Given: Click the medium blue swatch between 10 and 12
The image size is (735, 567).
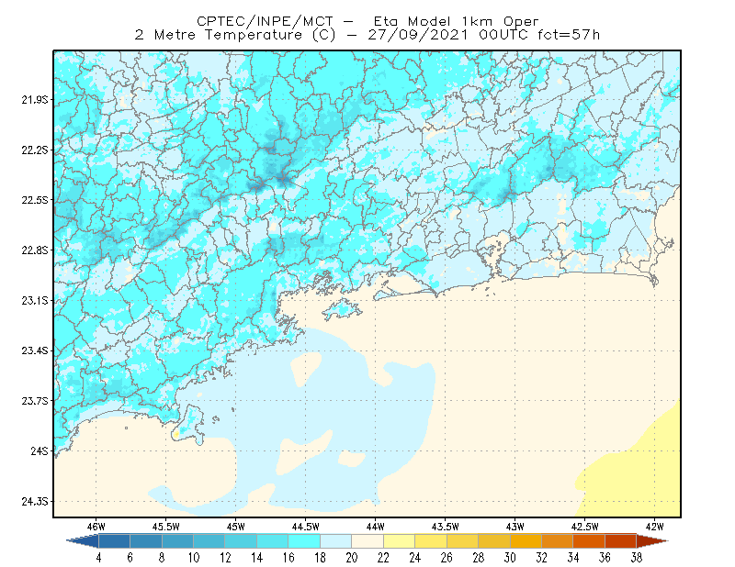Looking at the screenshot, I should pyautogui.click(x=209, y=540).
